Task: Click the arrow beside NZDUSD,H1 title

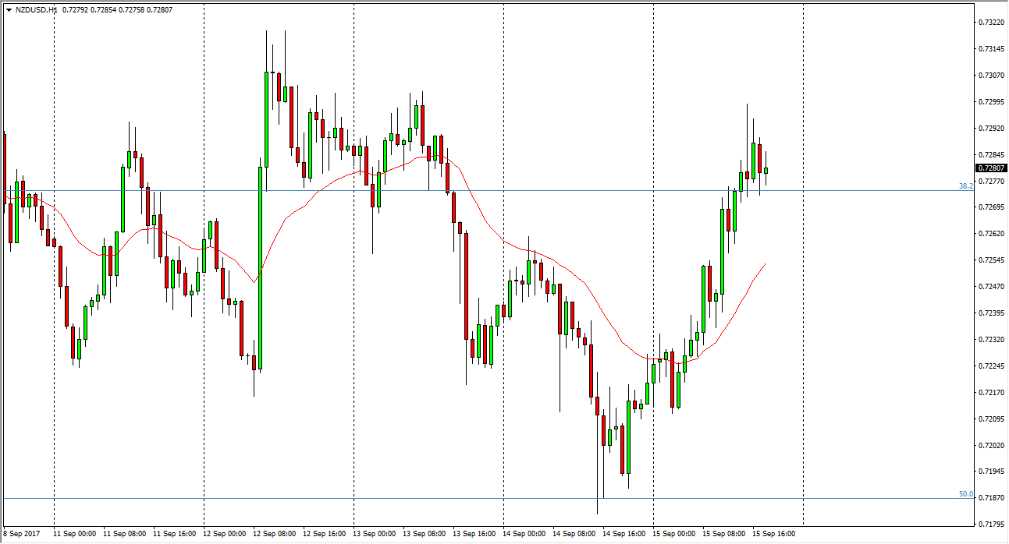Action: point(9,11)
